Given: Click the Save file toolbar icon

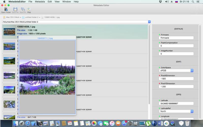Looking at the screenshot, I should [x=15, y=10].
